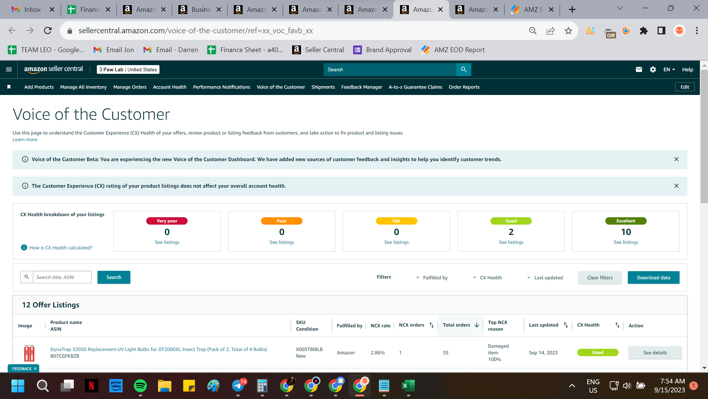Open Add Products menu item
Image resolution: width=708 pixels, height=399 pixels.
coord(39,87)
